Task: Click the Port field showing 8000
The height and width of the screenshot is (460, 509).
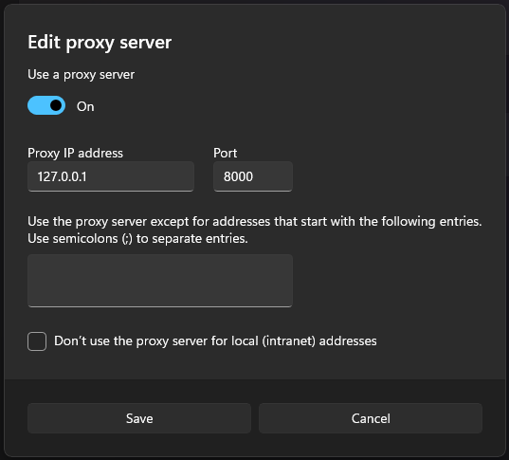Action: [253, 176]
